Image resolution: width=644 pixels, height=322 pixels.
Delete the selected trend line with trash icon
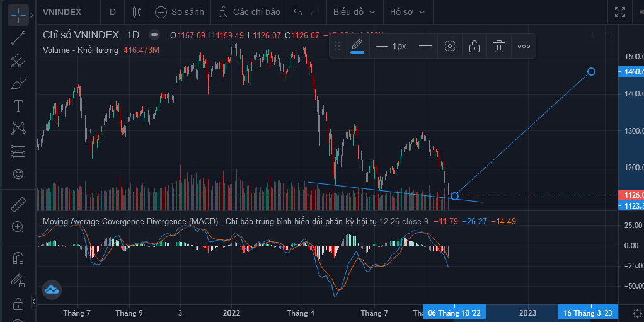click(x=498, y=46)
